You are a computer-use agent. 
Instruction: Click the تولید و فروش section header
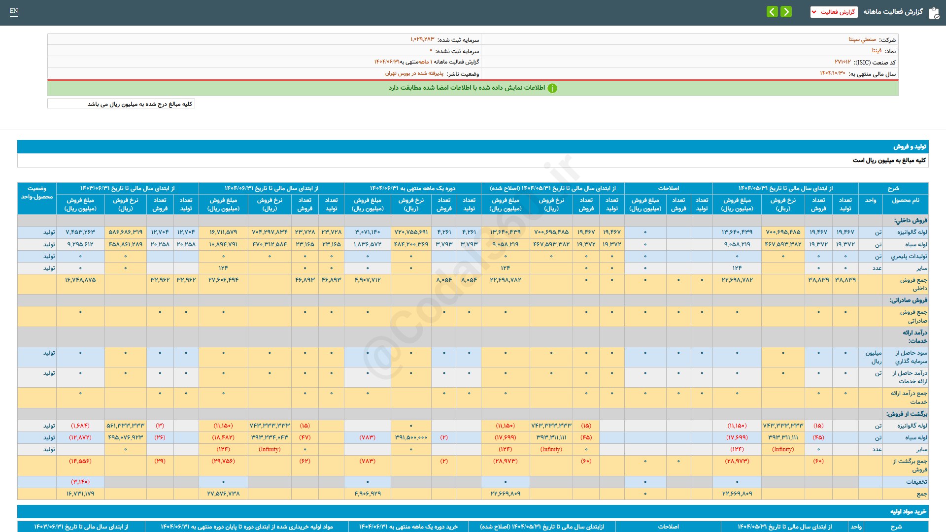pyautogui.click(x=910, y=147)
